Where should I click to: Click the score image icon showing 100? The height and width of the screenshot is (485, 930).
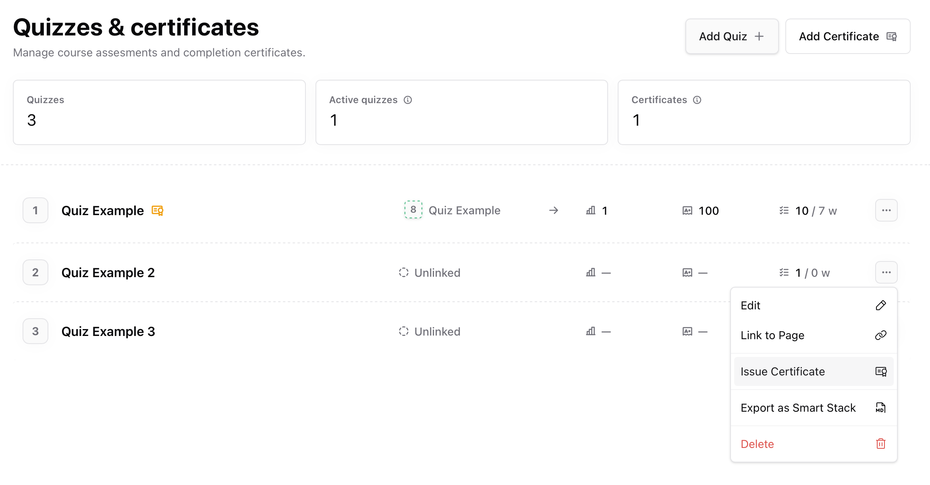(687, 211)
